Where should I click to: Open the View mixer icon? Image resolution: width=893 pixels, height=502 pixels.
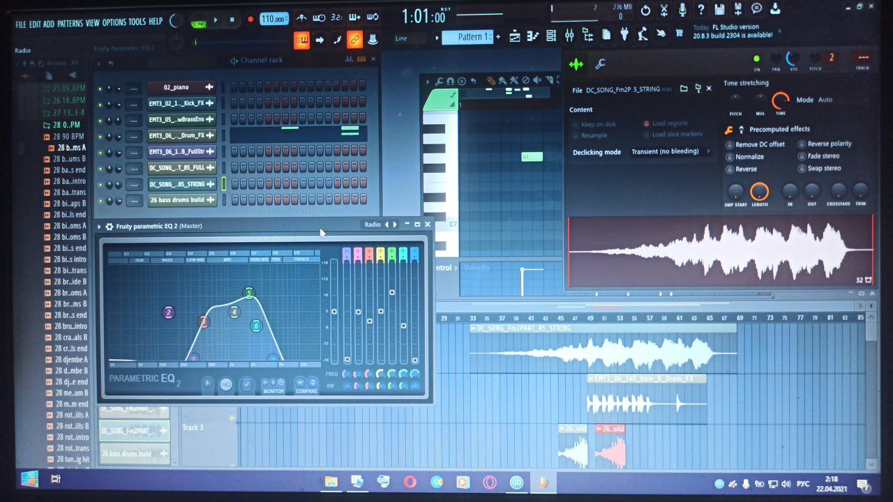[x=569, y=35]
